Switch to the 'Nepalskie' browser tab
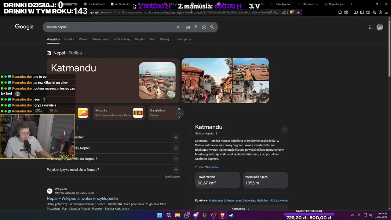This screenshot has height=220, width=391. (335, 4)
